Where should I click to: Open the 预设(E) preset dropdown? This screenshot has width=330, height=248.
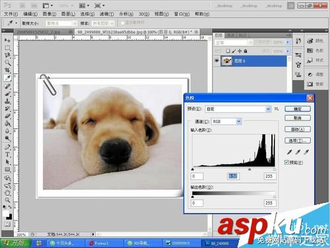pyautogui.click(x=238, y=109)
